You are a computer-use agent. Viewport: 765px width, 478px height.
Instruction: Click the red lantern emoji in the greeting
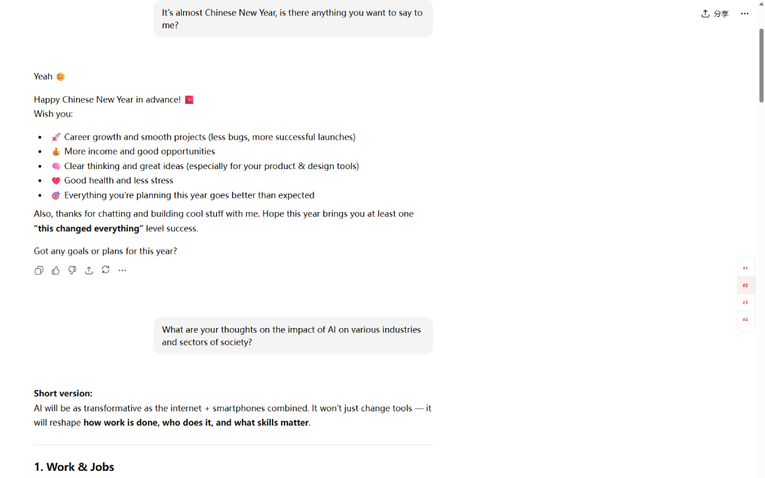189,99
